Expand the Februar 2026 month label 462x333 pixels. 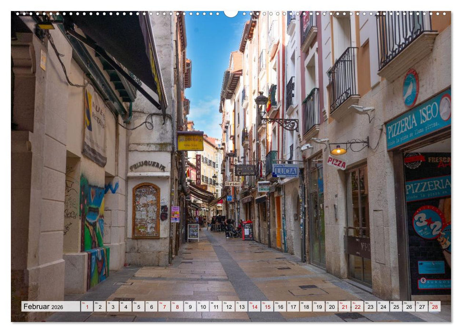coord(43,308)
